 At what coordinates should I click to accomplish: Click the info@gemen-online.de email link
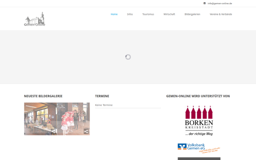click(x=220, y=3)
